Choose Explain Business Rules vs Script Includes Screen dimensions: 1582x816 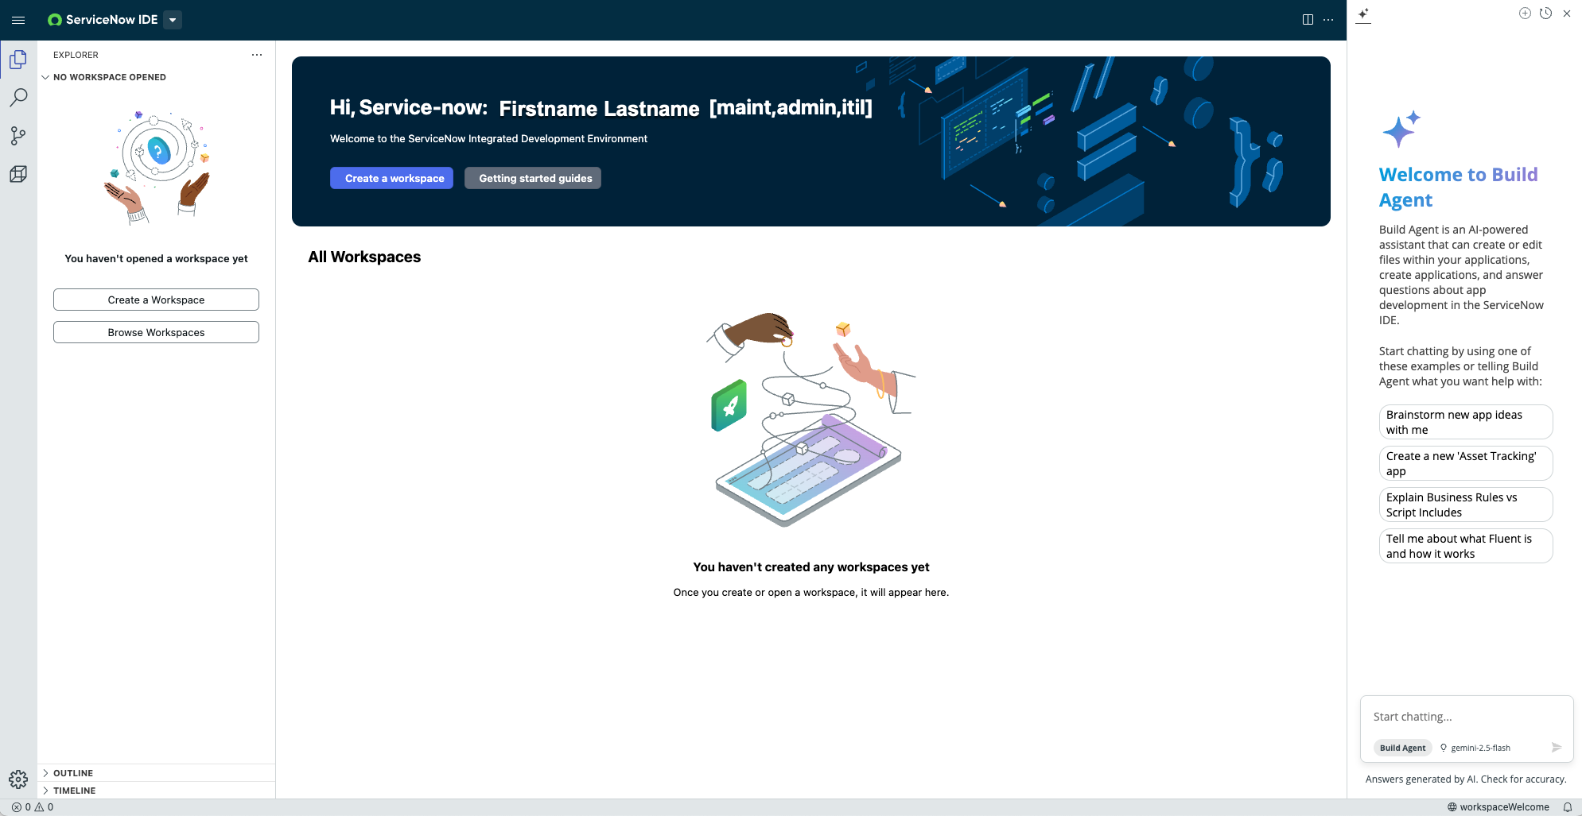coord(1466,505)
